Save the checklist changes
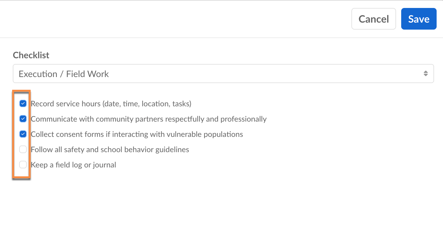 (x=418, y=19)
